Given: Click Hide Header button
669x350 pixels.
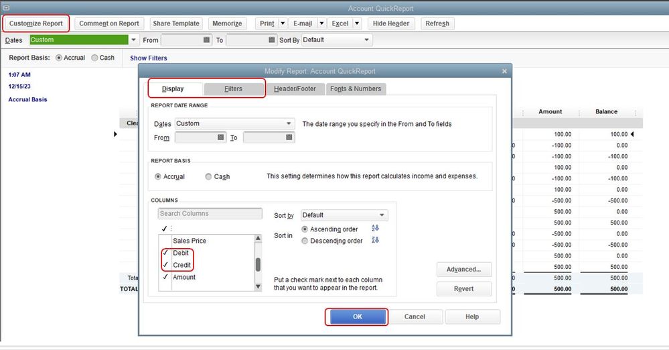Looking at the screenshot, I should (x=391, y=23).
